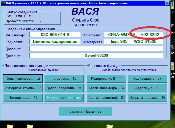Image resolution: width=175 pixels, height=128 pixels.
Task: Click the ВАСЯ app icon in title bar
Action: (3, 3)
